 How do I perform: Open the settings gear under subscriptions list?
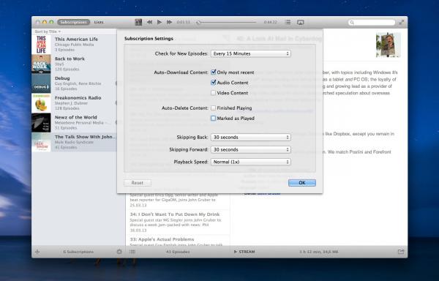click(119, 252)
